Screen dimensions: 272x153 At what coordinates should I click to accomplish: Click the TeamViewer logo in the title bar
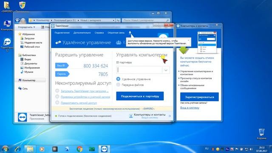pos(53,26)
